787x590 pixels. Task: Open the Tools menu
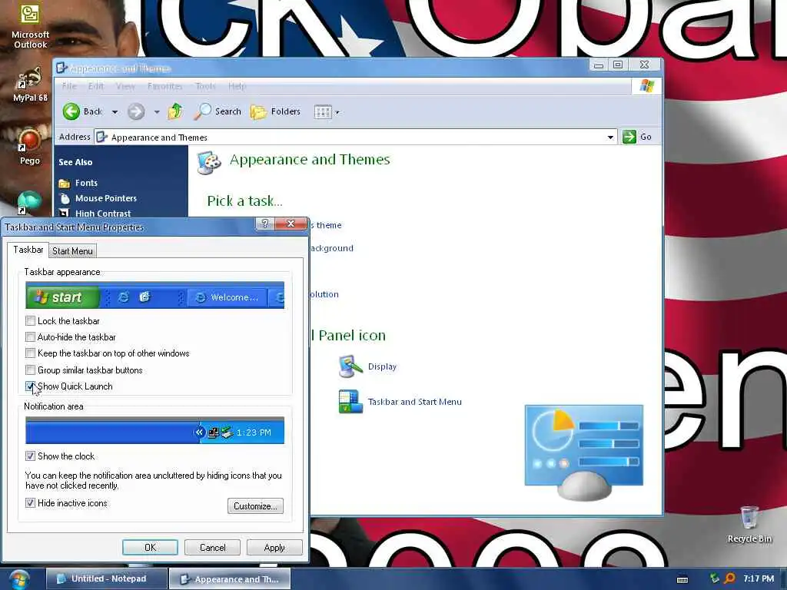pos(206,86)
